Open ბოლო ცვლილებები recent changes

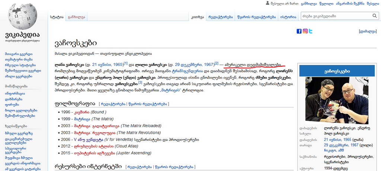pyautogui.click(x=21, y=110)
